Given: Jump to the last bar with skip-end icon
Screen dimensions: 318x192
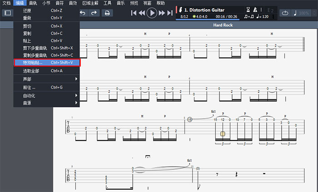Looking at the screenshot, I should click(x=169, y=13).
